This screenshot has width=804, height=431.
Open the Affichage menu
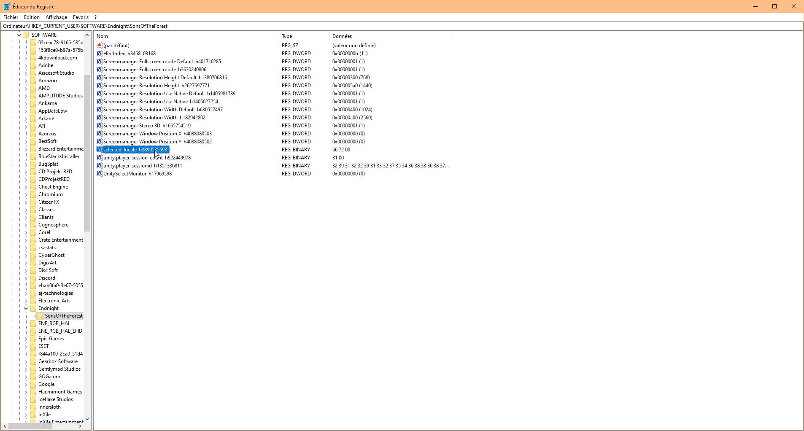[56, 17]
